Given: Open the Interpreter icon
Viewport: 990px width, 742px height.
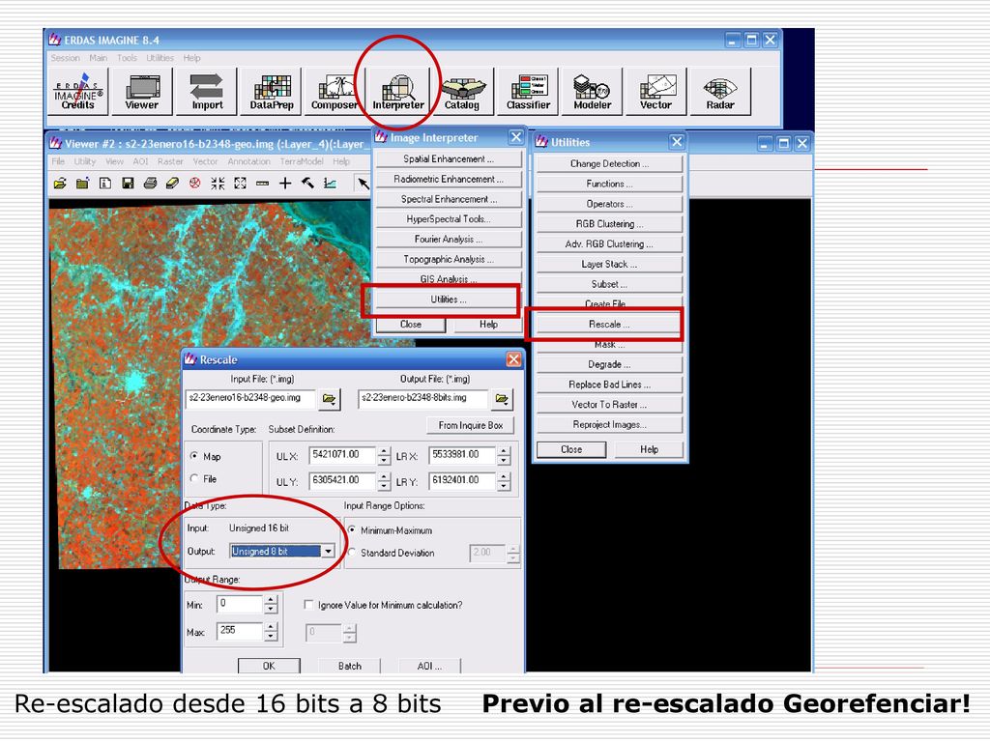Looking at the screenshot, I should (398, 92).
